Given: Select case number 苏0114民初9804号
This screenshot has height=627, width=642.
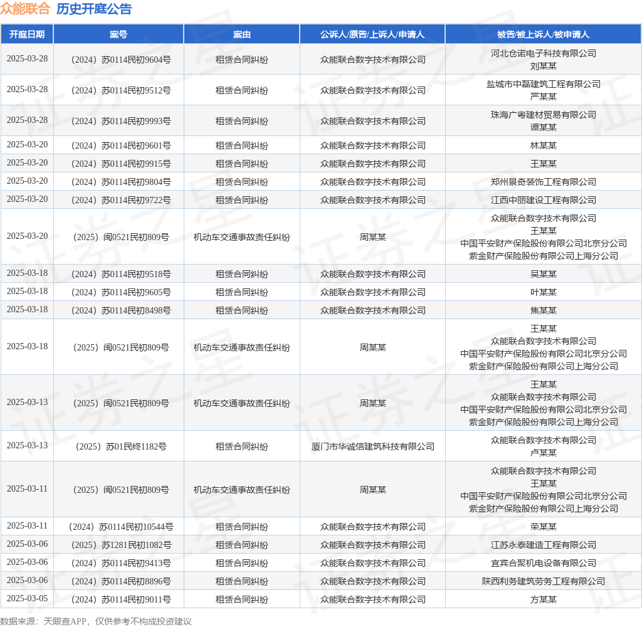Looking at the screenshot, I should [x=121, y=182].
